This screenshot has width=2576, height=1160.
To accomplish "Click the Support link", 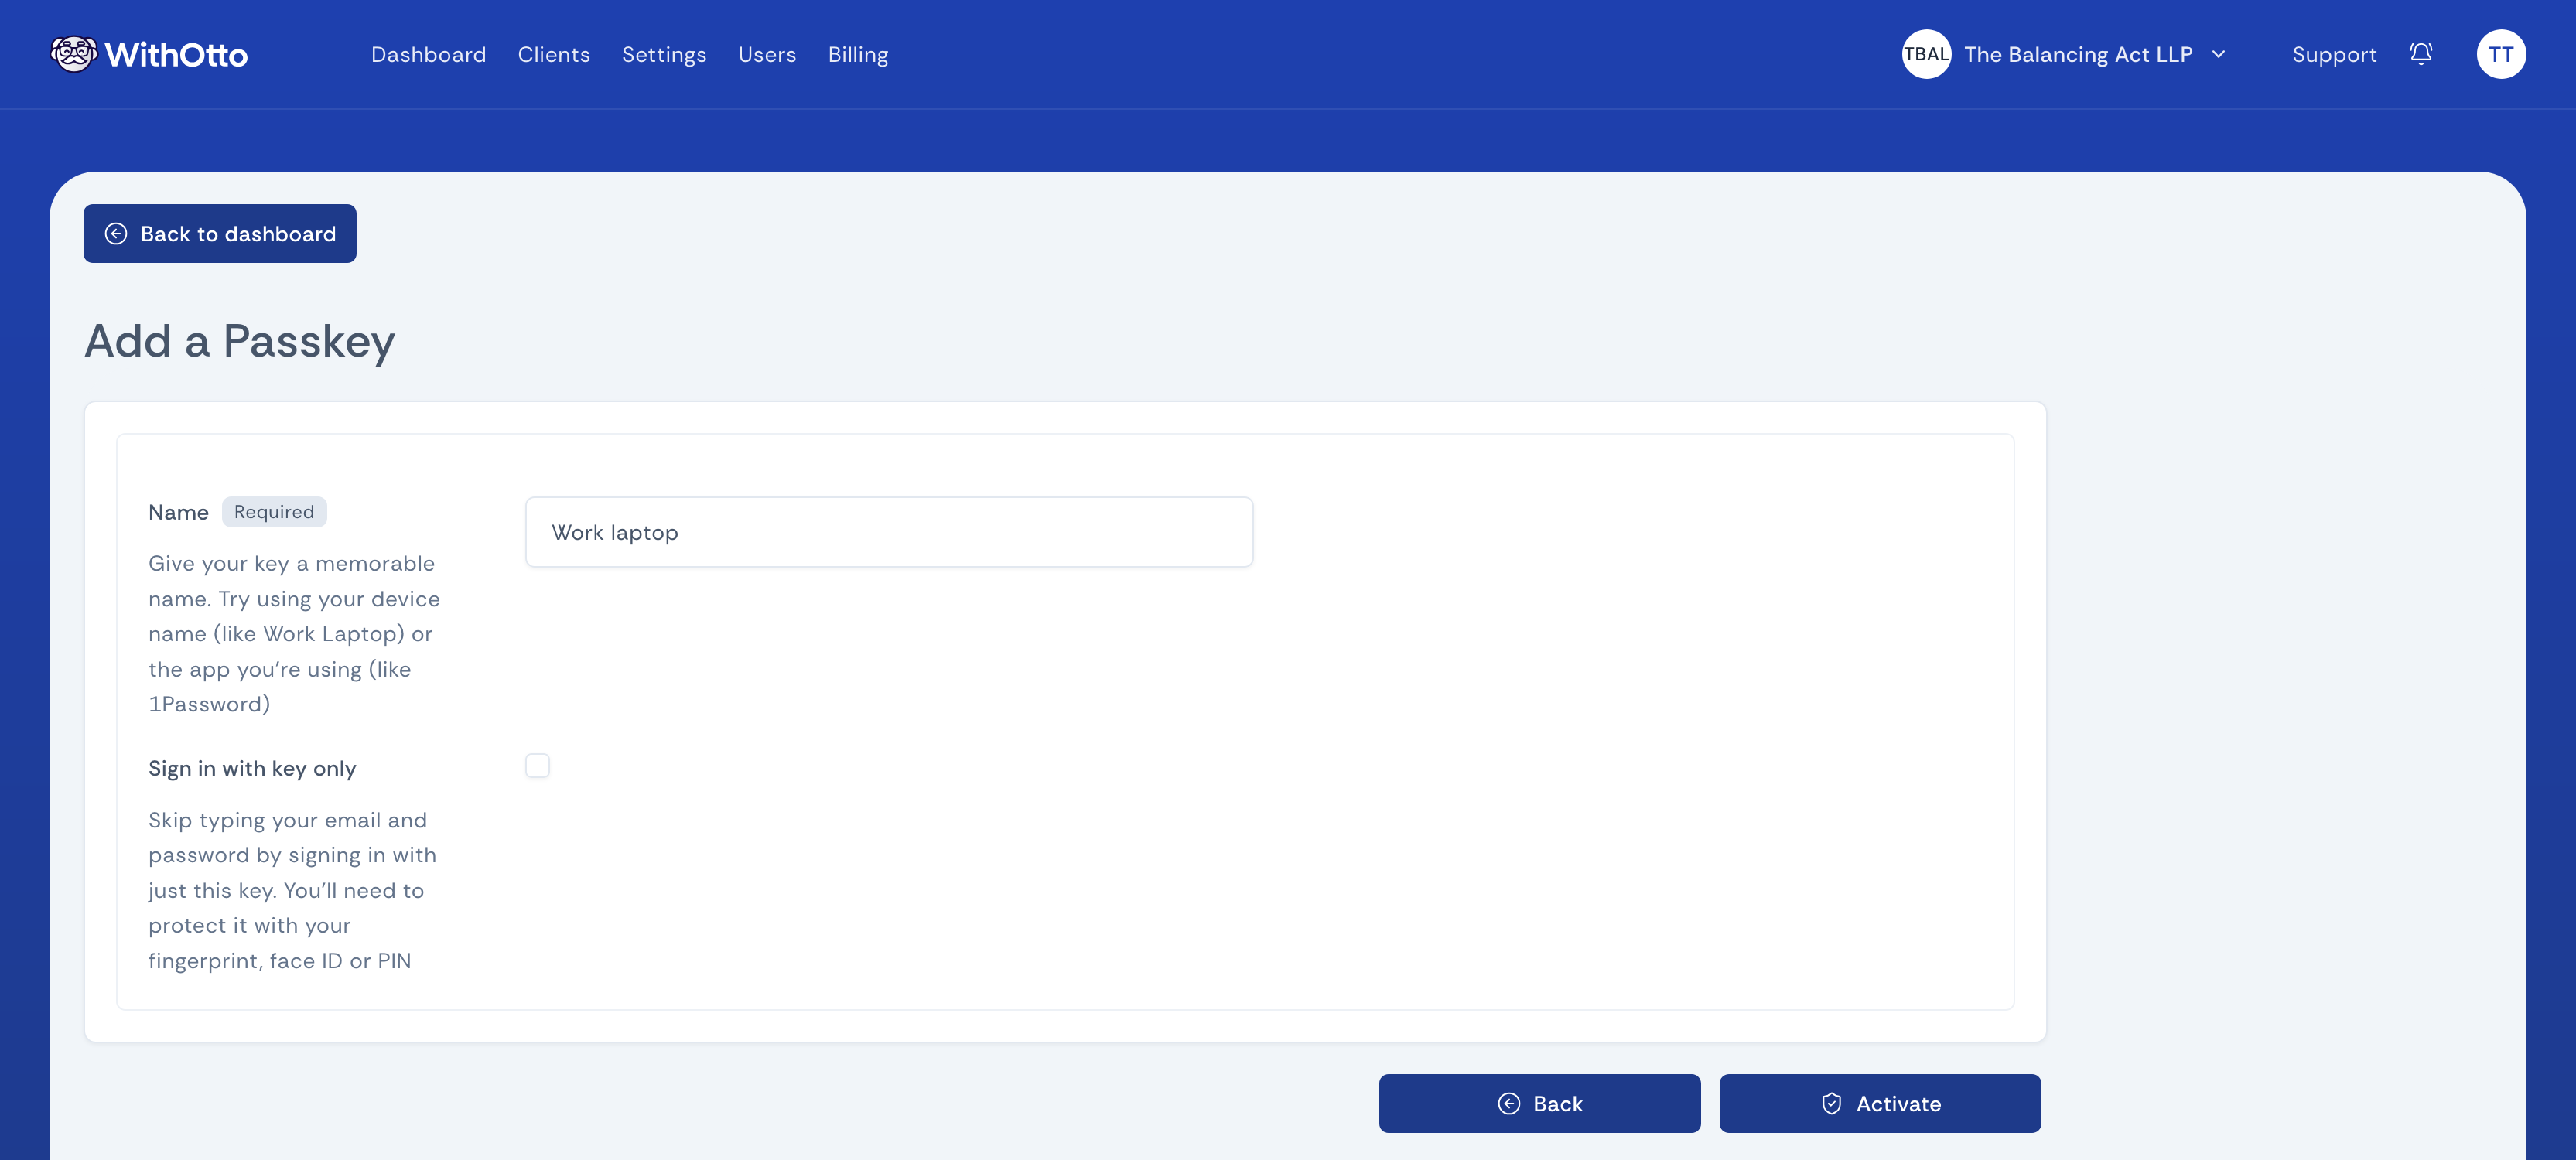I will point(2334,54).
